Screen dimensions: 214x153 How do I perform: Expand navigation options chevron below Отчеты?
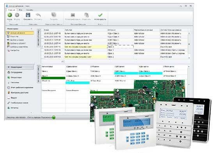pyautogui.click(x=31, y=113)
